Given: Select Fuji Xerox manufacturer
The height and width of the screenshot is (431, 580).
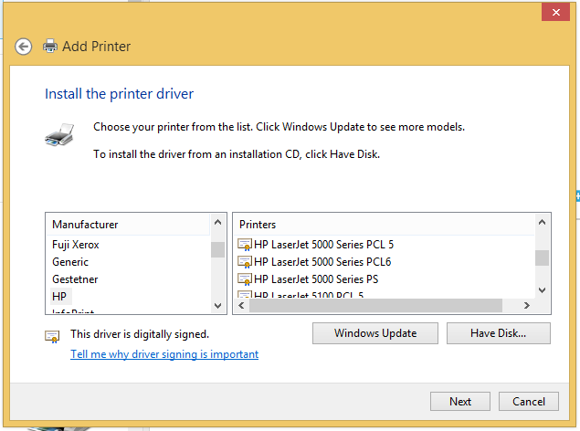Looking at the screenshot, I should coord(76,245).
